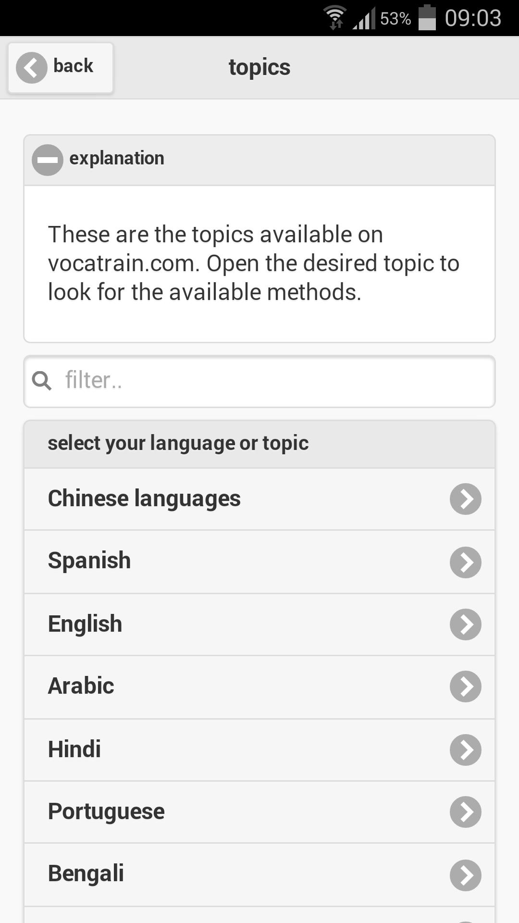
Task: Click inside the filter input field
Action: tap(240, 380)
